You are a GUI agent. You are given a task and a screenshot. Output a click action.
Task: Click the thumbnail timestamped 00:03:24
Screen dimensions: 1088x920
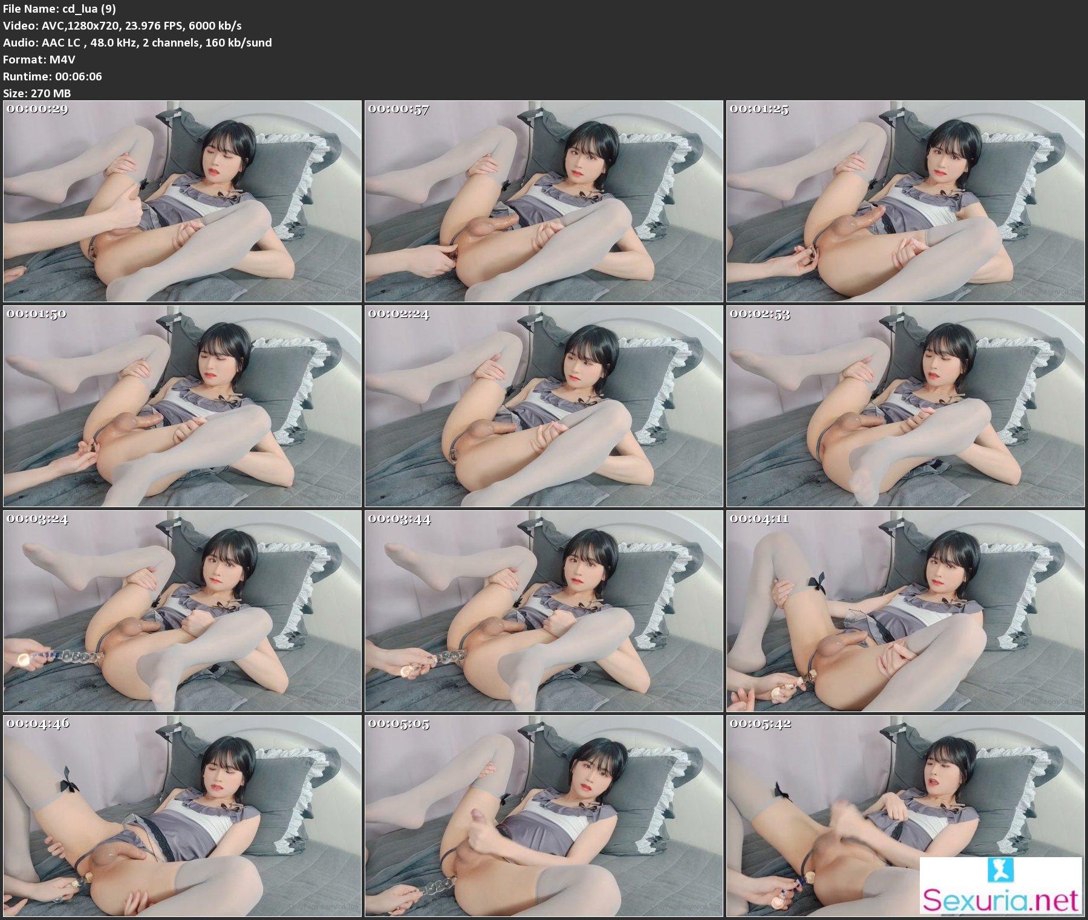coord(182,611)
